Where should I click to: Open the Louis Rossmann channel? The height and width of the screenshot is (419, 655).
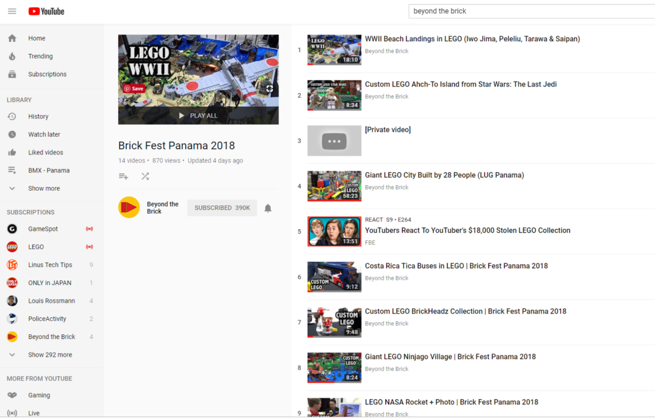pos(52,300)
